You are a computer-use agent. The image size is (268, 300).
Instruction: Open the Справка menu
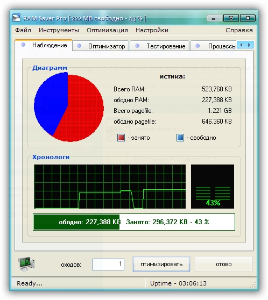[239, 30]
